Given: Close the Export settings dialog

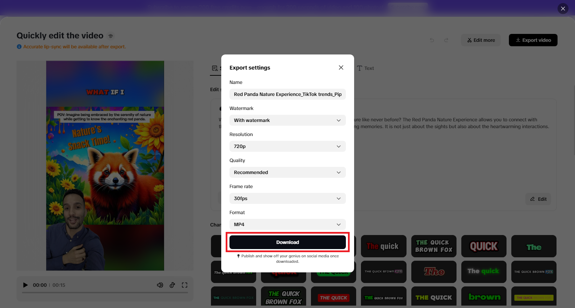Looking at the screenshot, I should pos(341,67).
